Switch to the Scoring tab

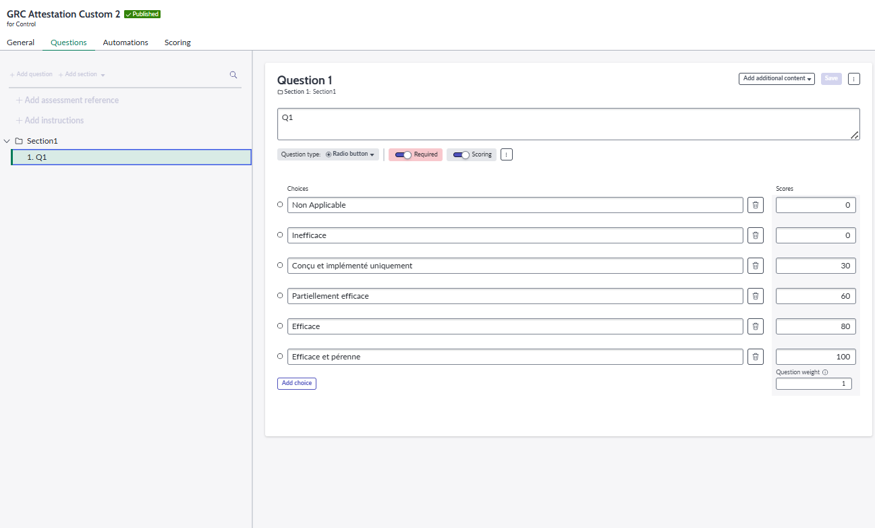pyautogui.click(x=177, y=42)
